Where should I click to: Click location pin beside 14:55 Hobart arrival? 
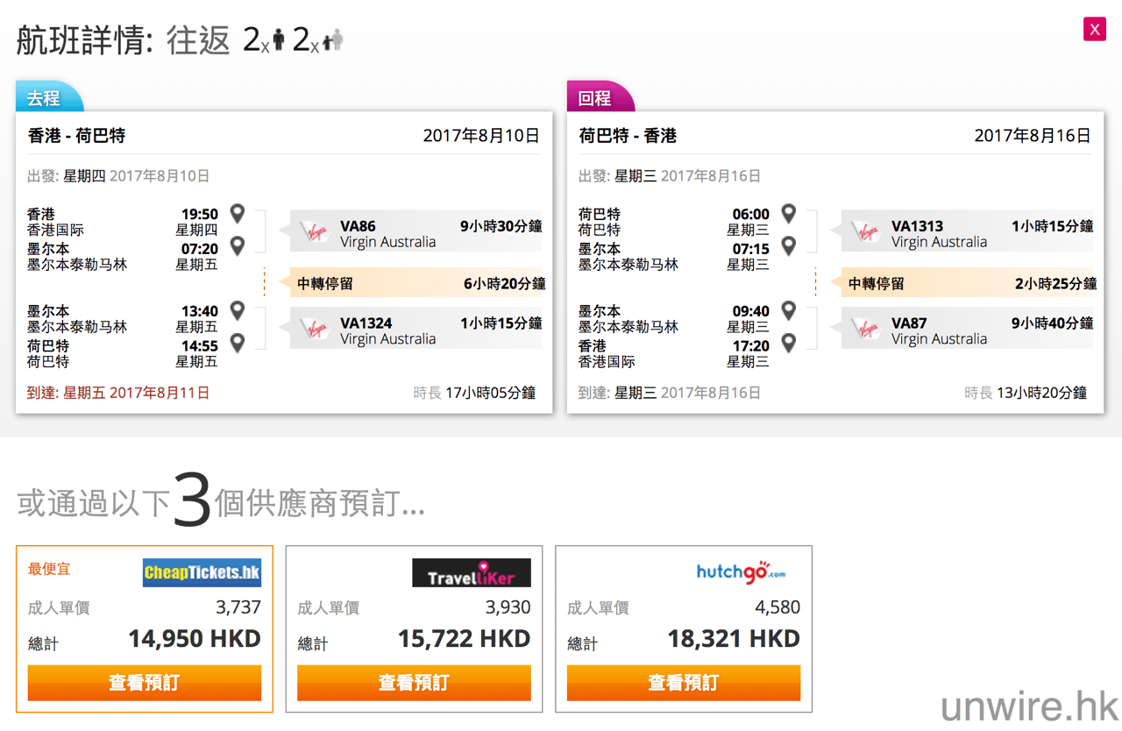click(x=237, y=343)
